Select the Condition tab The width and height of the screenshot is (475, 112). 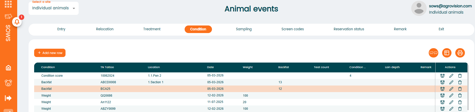198,29
